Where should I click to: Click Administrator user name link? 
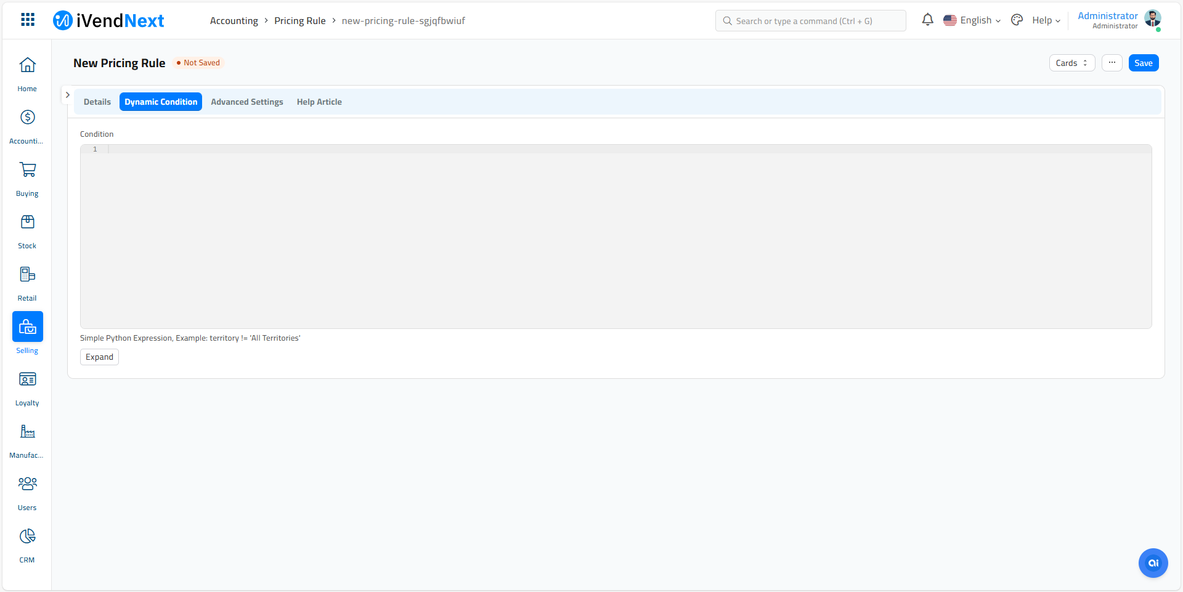(x=1107, y=16)
